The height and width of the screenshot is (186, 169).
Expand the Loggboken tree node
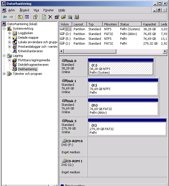9,33
